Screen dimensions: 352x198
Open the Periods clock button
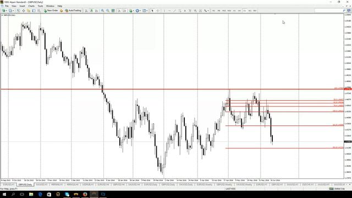137,10
